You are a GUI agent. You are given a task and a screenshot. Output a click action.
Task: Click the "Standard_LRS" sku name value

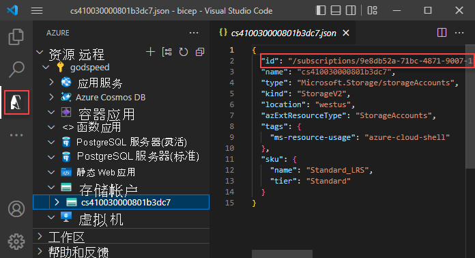337,170
